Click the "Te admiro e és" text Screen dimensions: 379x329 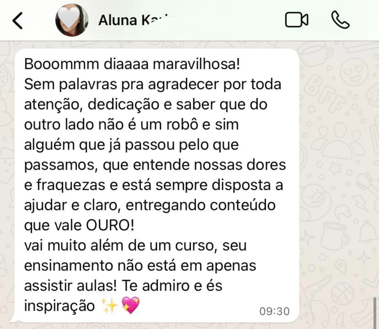click(172, 285)
